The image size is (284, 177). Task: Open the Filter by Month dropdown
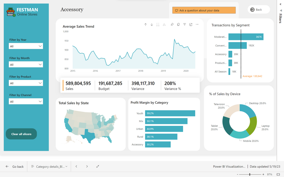coord(26,65)
